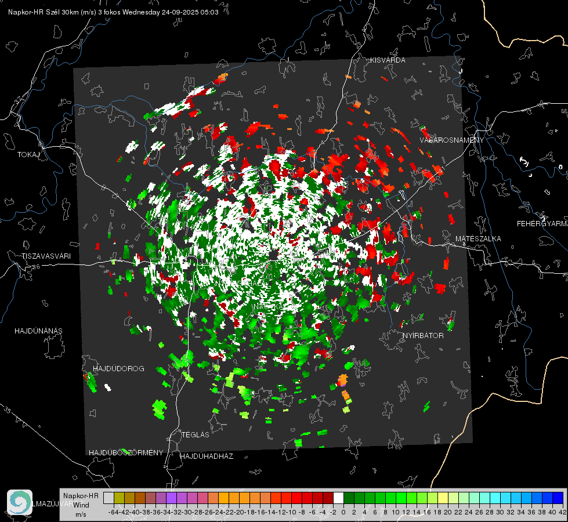Click road number 36 near Tiszavasvári
This screenshot has width=568, height=522.
(36, 267)
